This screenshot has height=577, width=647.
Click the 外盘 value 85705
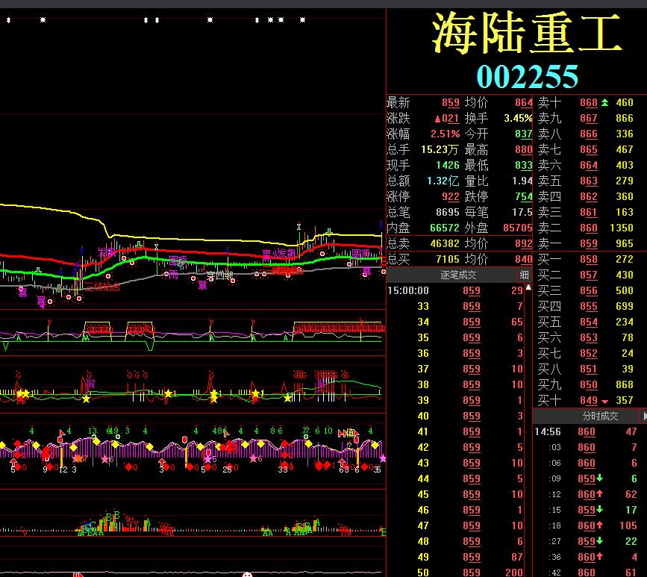(516, 228)
